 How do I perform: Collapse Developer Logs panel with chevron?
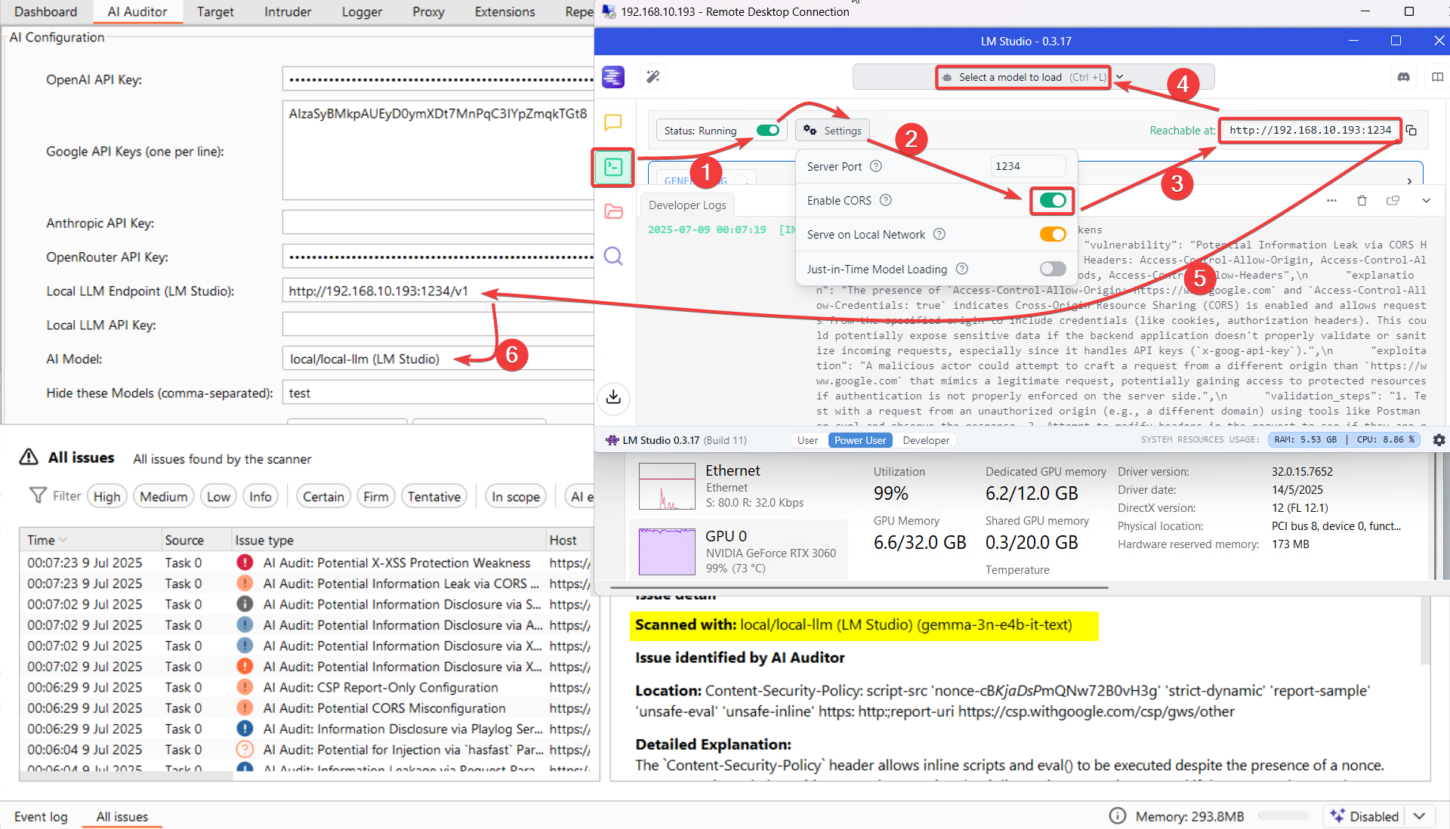(1426, 200)
